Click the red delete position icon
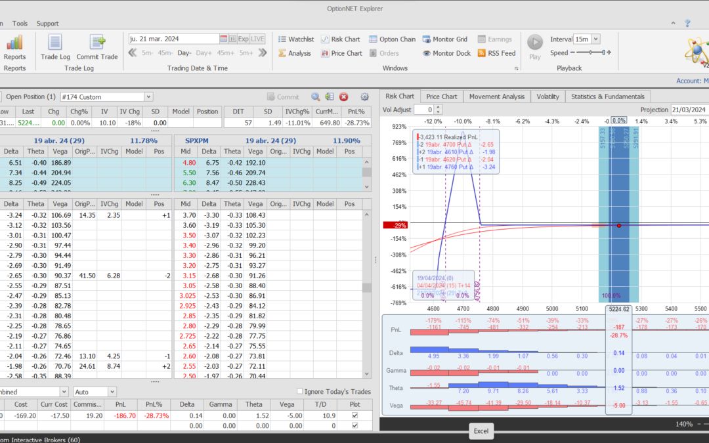 pos(344,96)
